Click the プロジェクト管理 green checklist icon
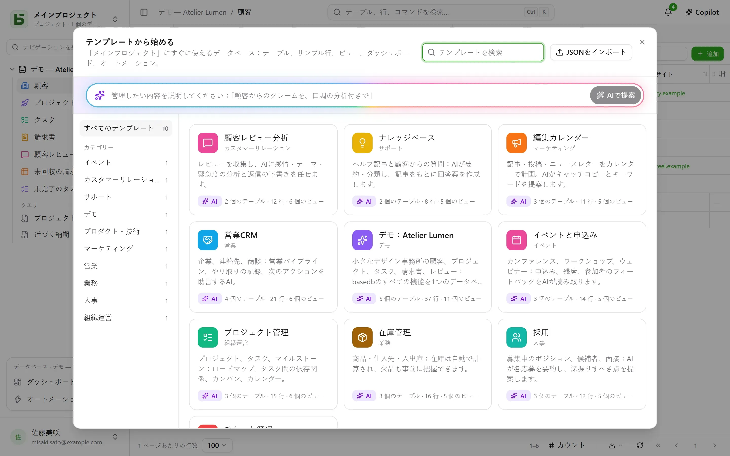 coord(208,337)
